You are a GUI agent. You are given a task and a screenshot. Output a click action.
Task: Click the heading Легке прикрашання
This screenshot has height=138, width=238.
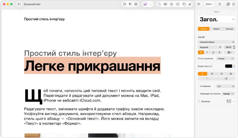click(x=92, y=66)
